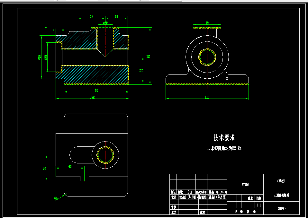Select the 处数 cell in the title block

point(180,192)
